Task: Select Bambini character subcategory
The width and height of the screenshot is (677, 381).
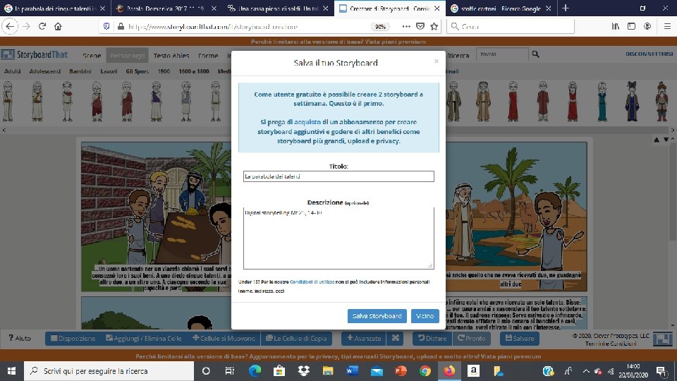Action: [x=80, y=71]
